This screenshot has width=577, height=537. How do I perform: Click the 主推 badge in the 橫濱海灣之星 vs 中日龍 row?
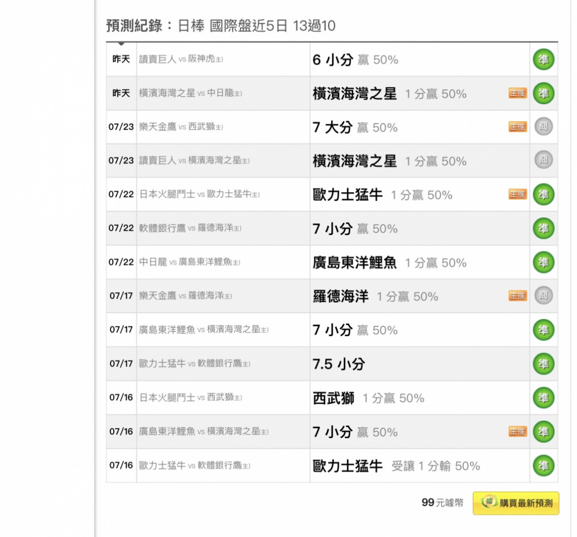pos(517,93)
